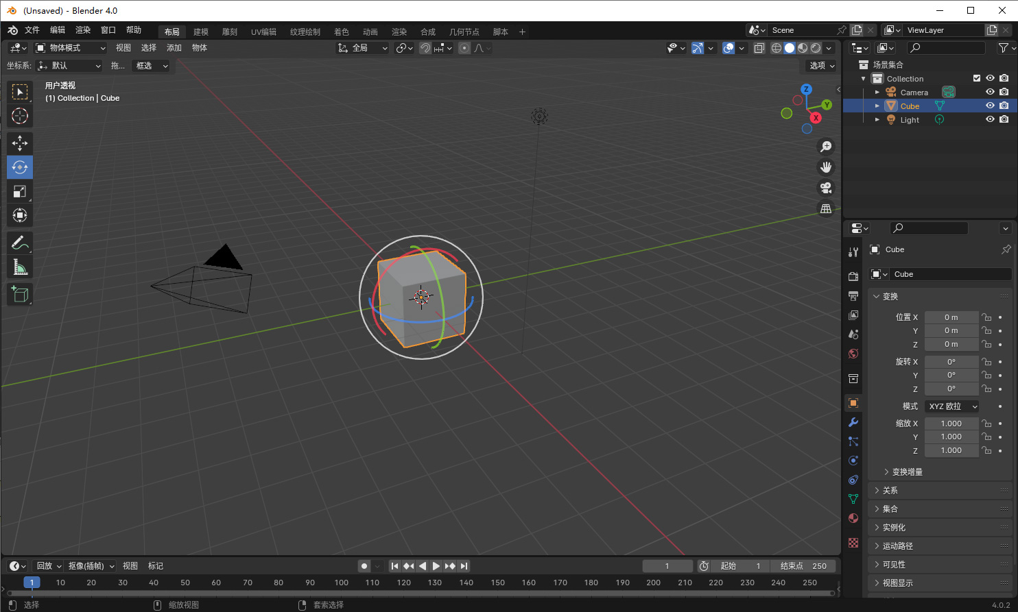Open the viewport View menu

tap(123, 48)
